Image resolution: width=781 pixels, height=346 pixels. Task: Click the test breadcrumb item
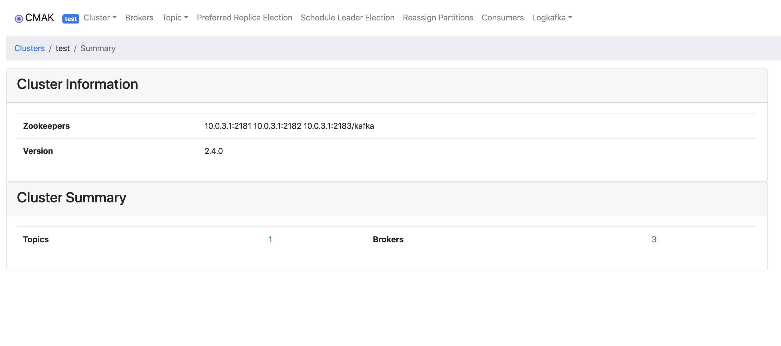(x=62, y=48)
